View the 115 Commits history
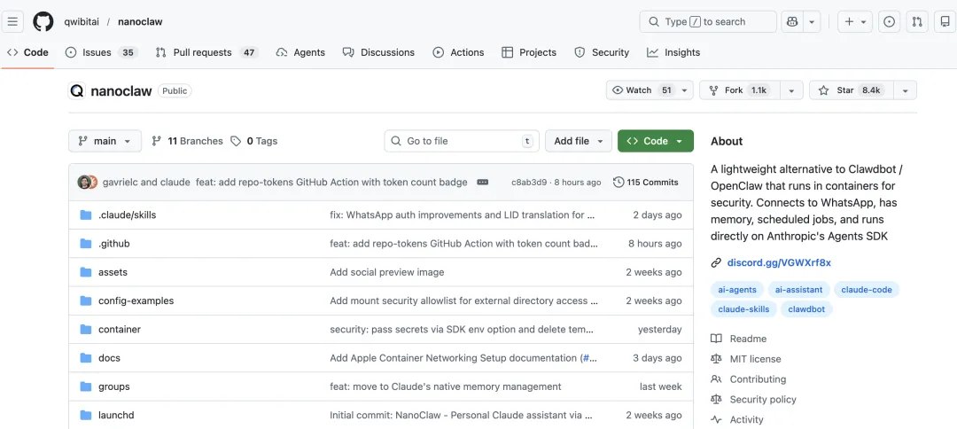 click(x=646, y=183)
